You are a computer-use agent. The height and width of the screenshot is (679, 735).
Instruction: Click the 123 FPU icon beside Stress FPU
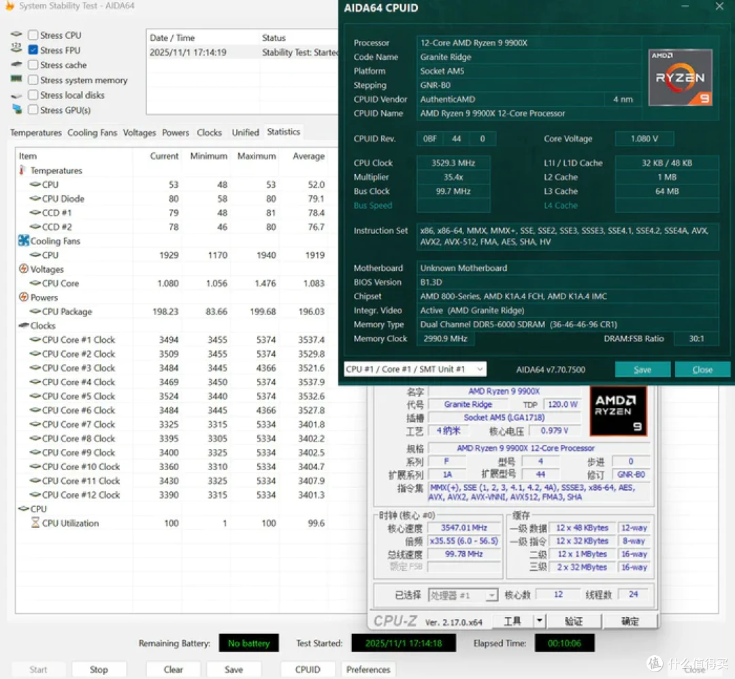point(16,48)
